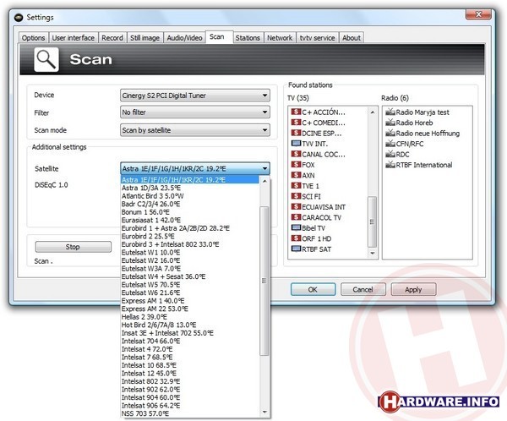This screenshot has width=507, height=421.
Task: Open the Stations tab
Action: click(248, 38)
